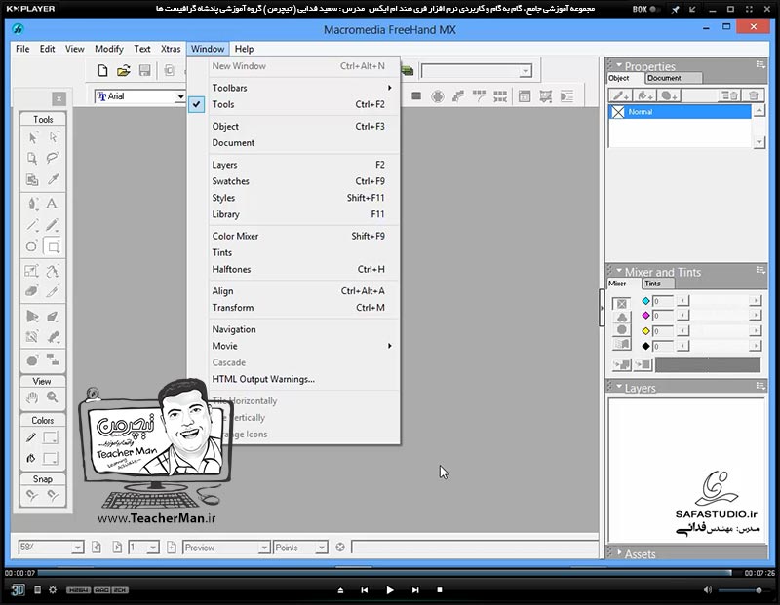The image size is (780, 605).
Task: Skip to next track button
Action: click(x=415, y=590)
